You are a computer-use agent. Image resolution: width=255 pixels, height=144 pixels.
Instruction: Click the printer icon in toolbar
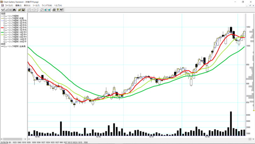[x=54, y=10]
